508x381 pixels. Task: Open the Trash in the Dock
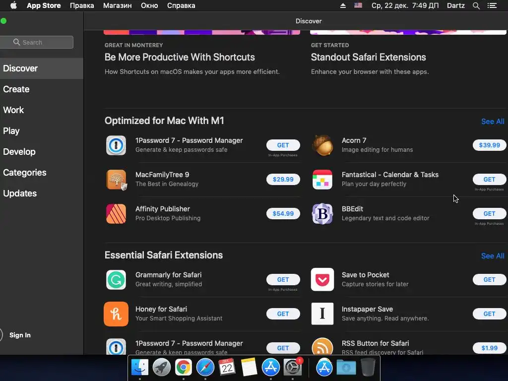(x=368, y=368)
